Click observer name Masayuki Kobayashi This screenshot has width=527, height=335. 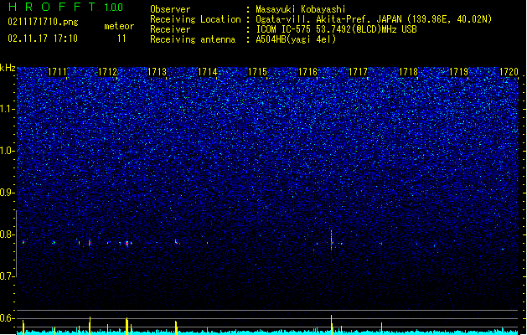301,9
